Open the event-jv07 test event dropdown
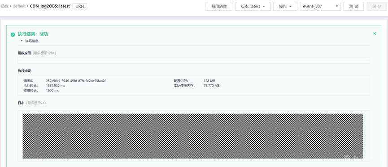Screen dimensions: 388x167 (x=320, y=6)
